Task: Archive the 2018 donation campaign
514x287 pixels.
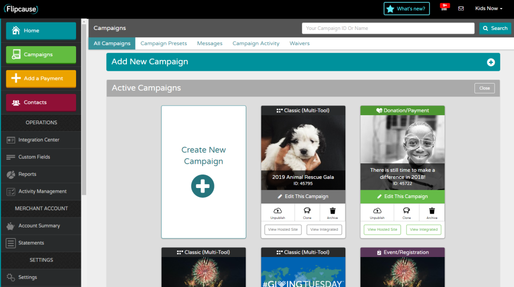Action: [x=432, y=213]
